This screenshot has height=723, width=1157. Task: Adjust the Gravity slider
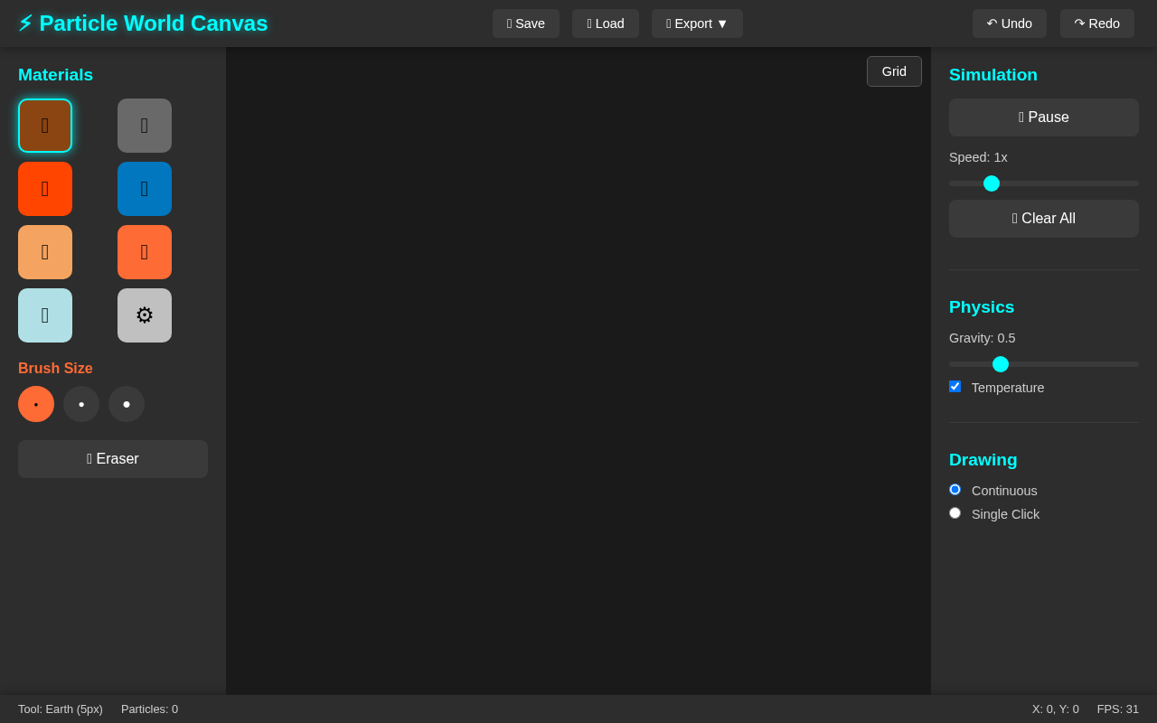1001,364
